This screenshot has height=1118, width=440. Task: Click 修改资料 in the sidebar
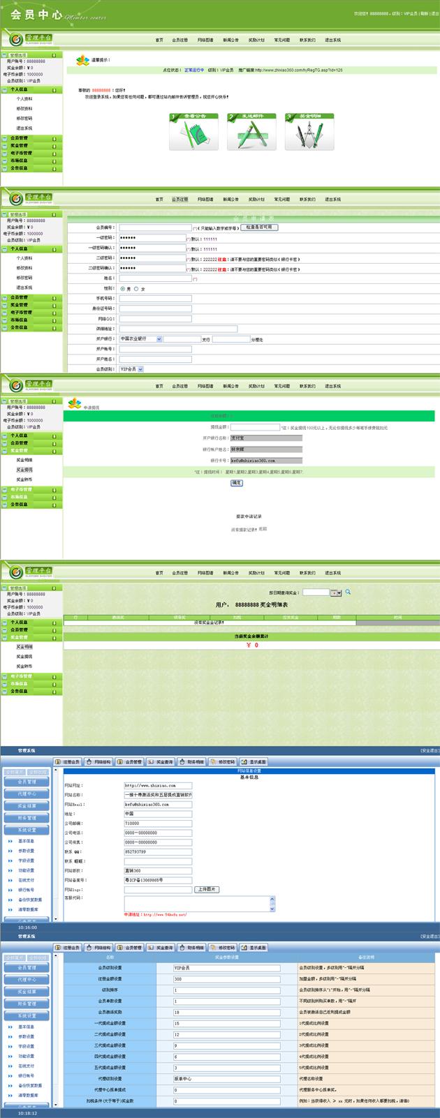(24, 109)
